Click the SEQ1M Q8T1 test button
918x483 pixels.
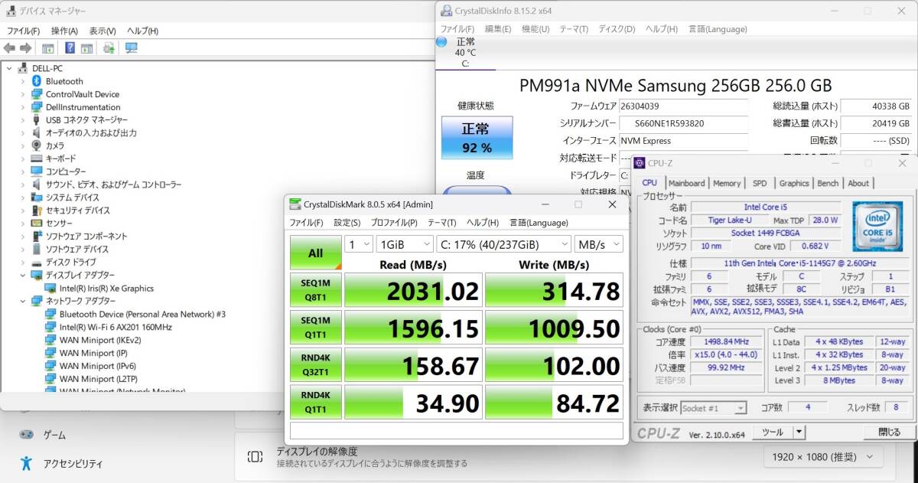[x=315, y=290]
